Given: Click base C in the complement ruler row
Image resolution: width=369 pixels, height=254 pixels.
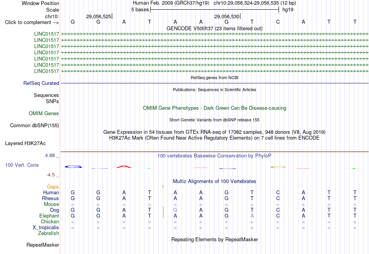Looking at the screenshot, I should coord(278,22).
